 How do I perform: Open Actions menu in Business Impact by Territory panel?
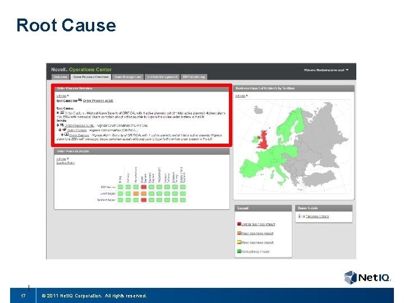241,95
